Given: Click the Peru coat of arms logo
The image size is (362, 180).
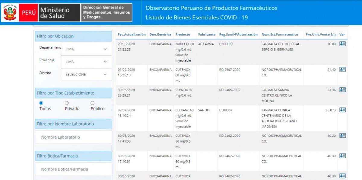Looking at the screenshot, I should click(x=10, y=12).
